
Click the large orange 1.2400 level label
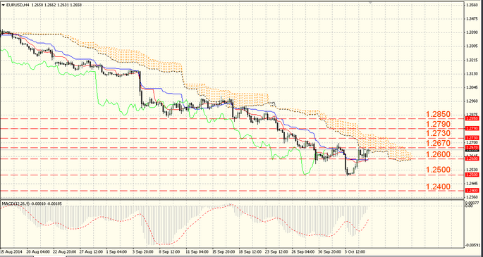pyautogui.click(x=439, y=187)
